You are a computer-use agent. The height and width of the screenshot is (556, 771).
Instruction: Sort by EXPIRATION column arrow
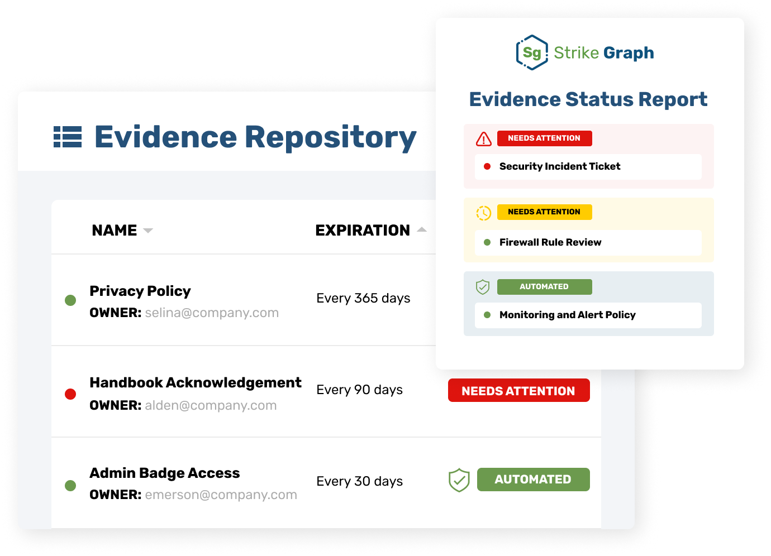(422, 229)
